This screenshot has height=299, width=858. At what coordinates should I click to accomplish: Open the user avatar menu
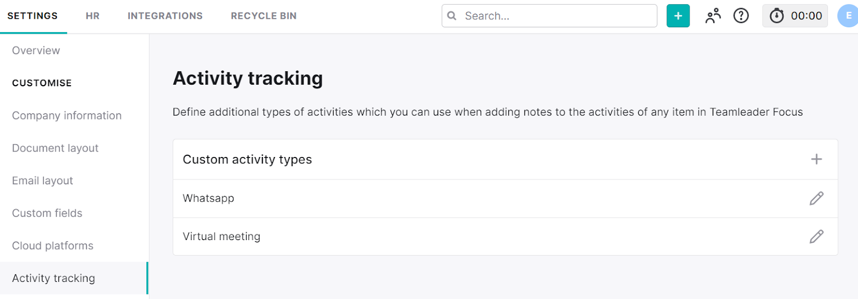[848, 16]
